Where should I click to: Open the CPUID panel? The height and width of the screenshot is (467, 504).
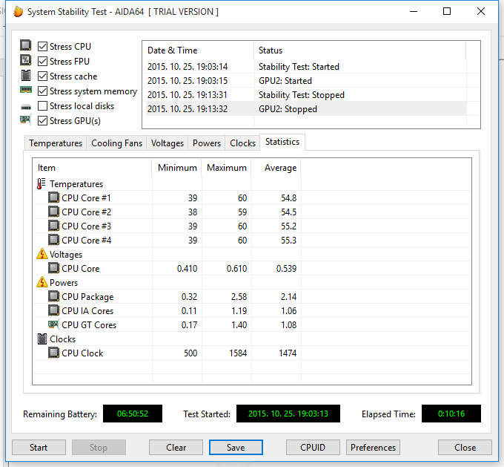tap(313, 448)
